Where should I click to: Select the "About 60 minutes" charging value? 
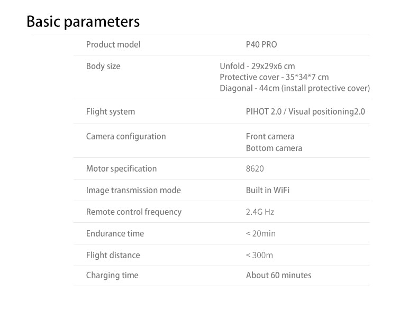pos(278,275)
